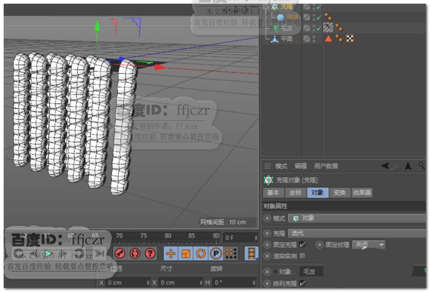This screenshot has width=430, height=292.
Task: Open keyframe selection question-mark button
Action: click(x=150, y=254)
